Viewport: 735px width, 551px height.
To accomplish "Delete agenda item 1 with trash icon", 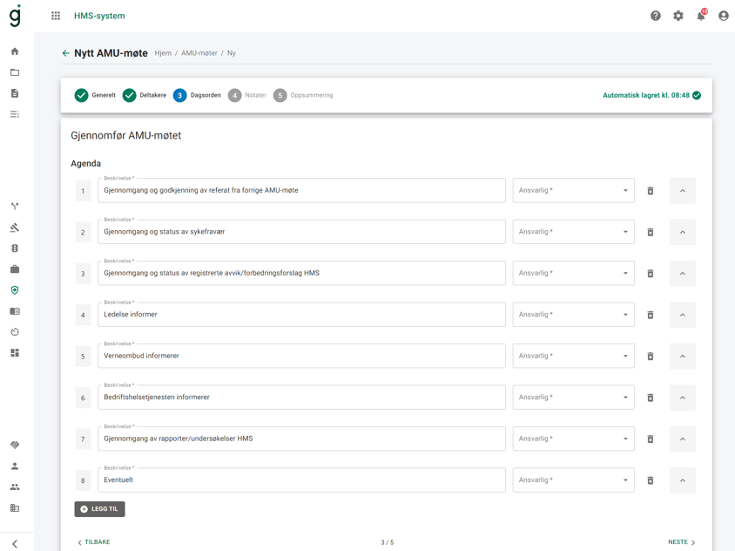I will pyautogui.click(x=651, y=191).
